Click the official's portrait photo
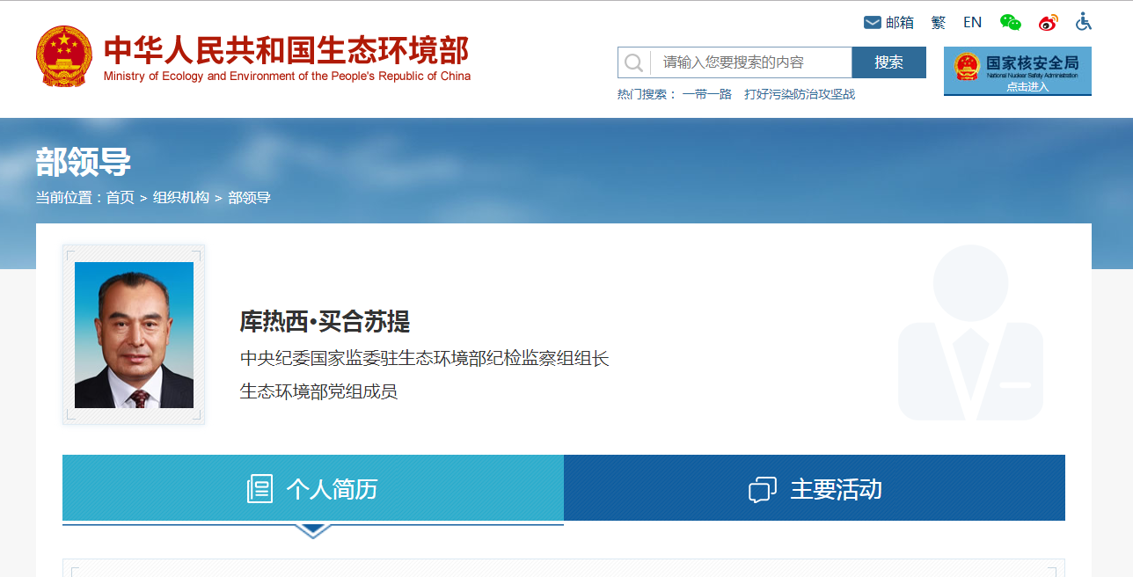 click(134, 335)
